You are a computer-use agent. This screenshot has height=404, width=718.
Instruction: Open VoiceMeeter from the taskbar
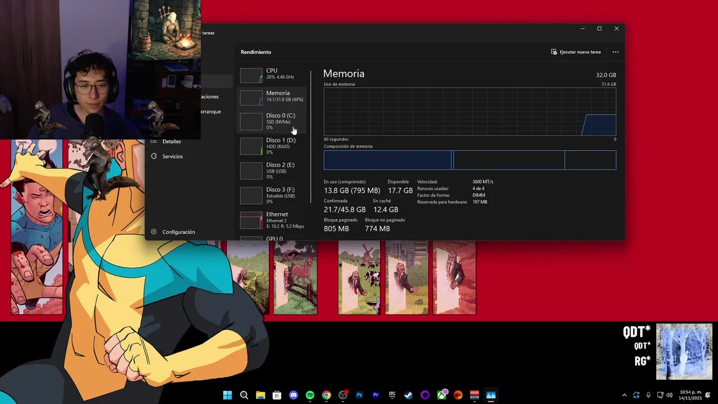point(475,395)
